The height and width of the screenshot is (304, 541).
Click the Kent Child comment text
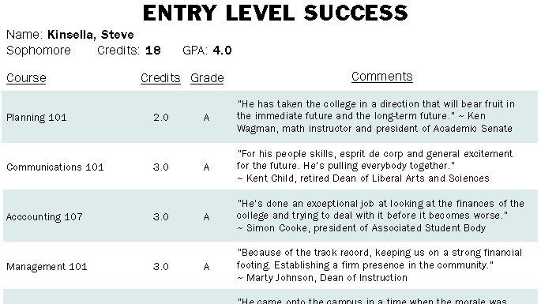point(374,166)
